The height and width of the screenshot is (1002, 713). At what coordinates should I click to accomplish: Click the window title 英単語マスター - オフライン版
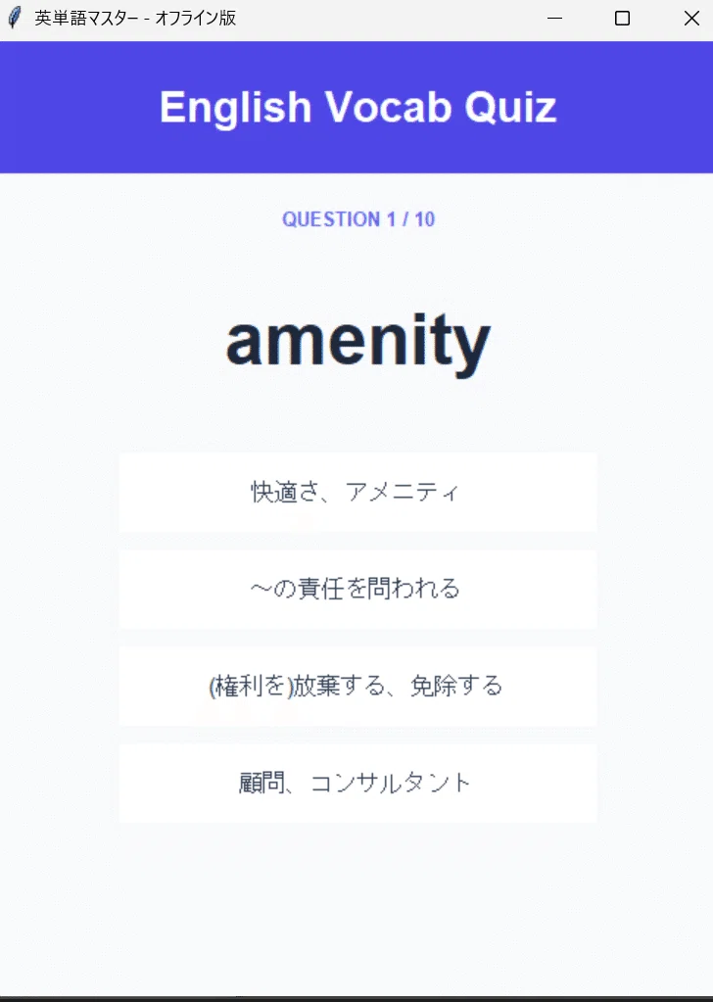(x=135, y=18)
